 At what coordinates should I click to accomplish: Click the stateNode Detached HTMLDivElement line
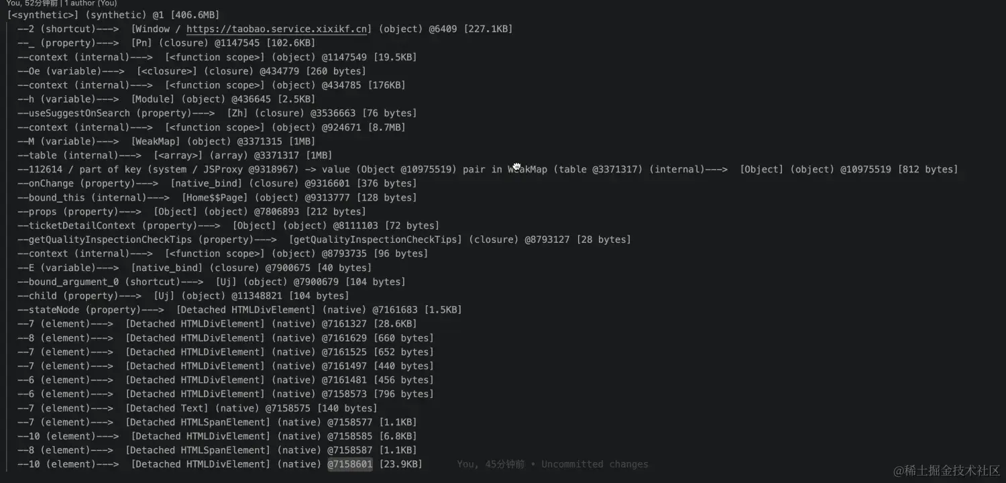click(x=239, y=310)
